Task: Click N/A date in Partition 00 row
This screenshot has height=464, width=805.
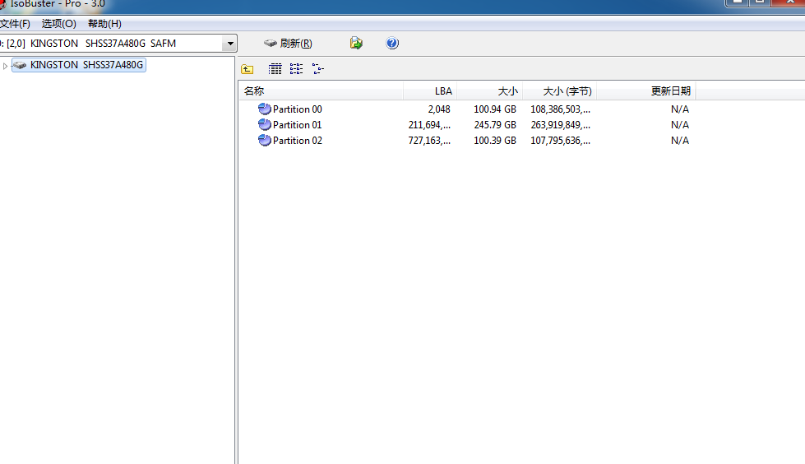Action: (680, 109)
